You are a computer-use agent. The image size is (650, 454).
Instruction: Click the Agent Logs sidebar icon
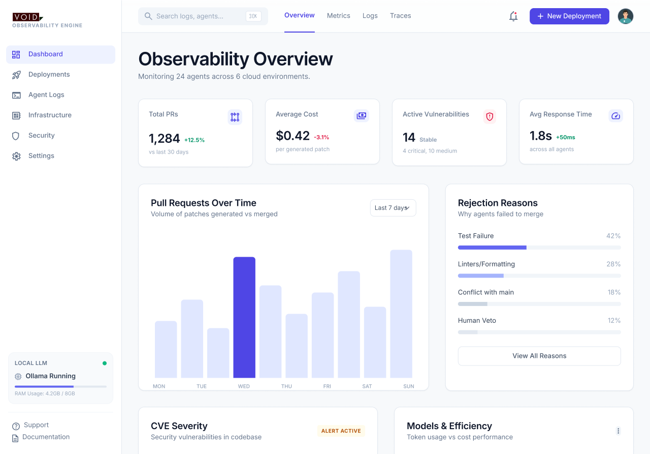coord(16,95)
